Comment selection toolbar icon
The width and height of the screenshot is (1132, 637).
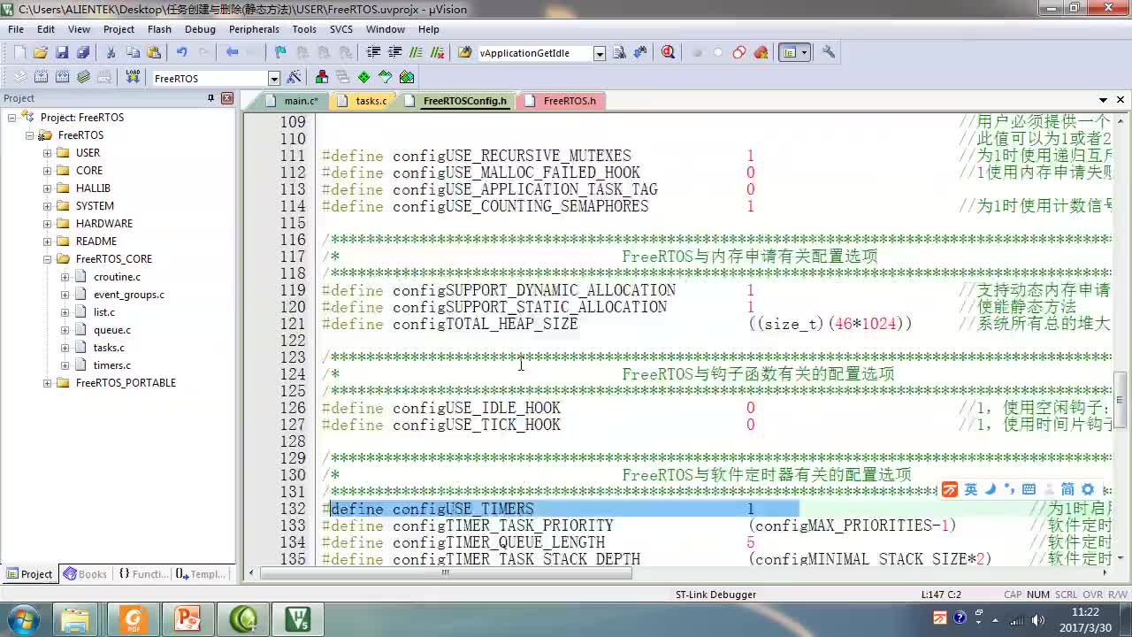416,52
